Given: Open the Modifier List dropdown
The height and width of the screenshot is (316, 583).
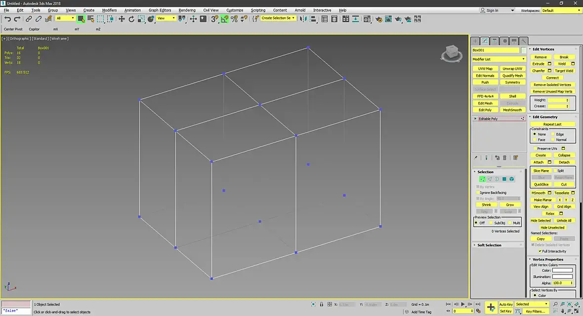Looking at the screenshot, I should click(x=498, y=59).
